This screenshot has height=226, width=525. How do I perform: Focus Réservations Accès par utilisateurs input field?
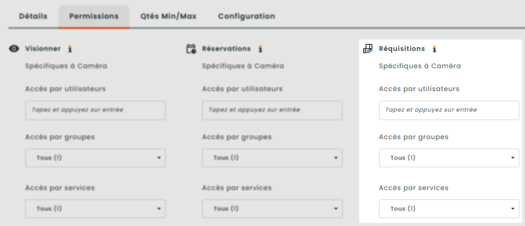click(x=272, y=110)
